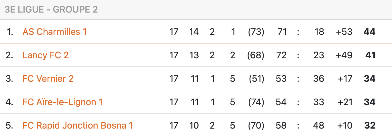Click Rapid Jonction Bosna points total 32
The height and width of the screenshot is (136, 392).
pos(370,125)
